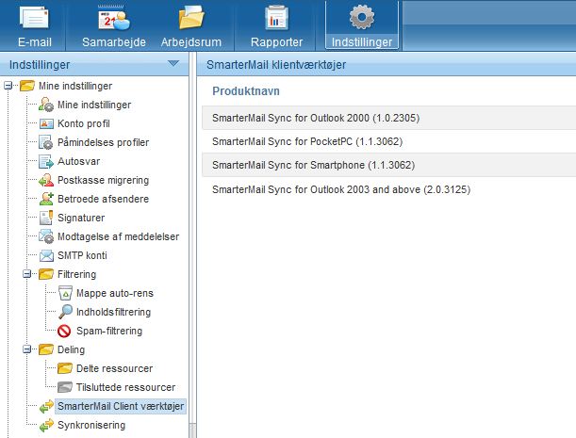Open the Arbejdsrum folder icon
The width and height of the screenshot is (576, 438).
pos(191,17)
